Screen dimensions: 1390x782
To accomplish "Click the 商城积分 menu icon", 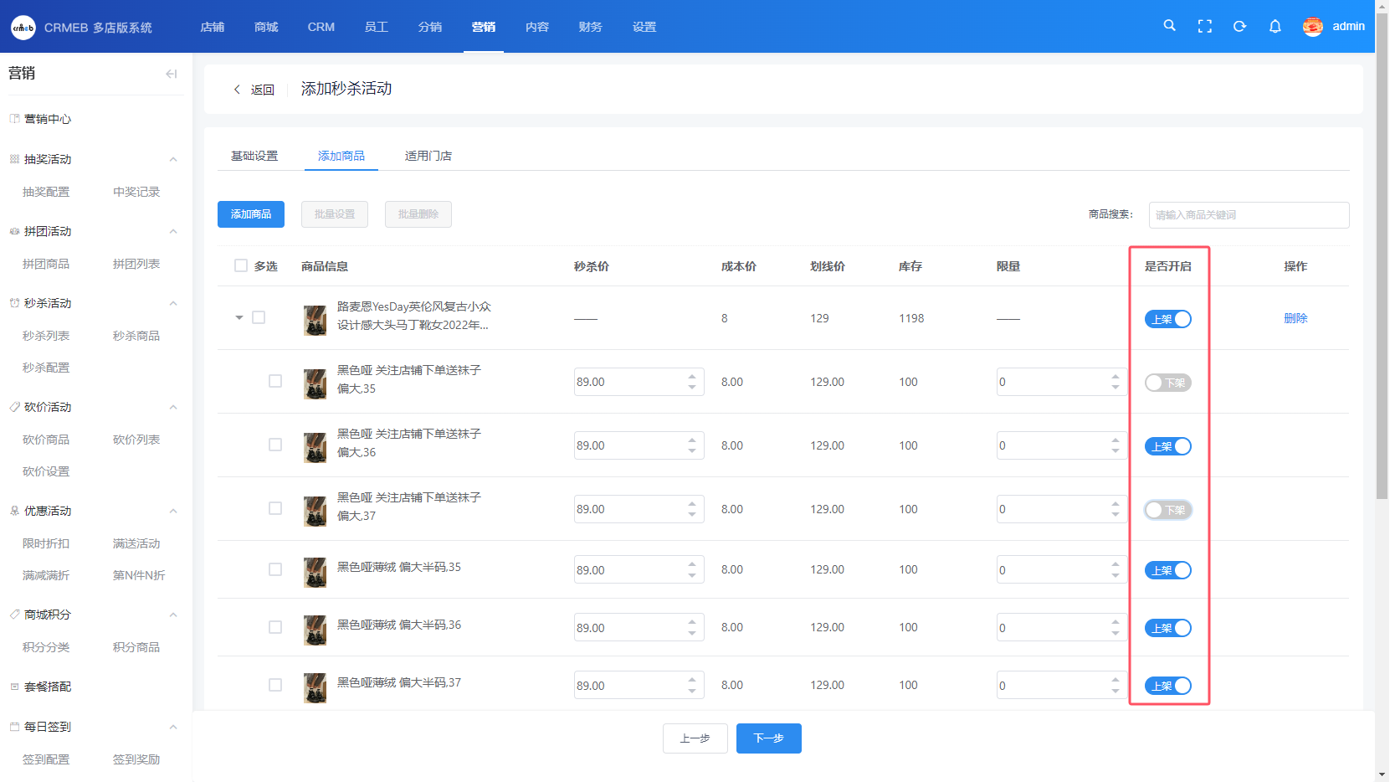I will click(14, 615).
